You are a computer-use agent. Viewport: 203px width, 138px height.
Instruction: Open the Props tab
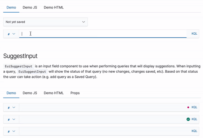click(75, 93)
